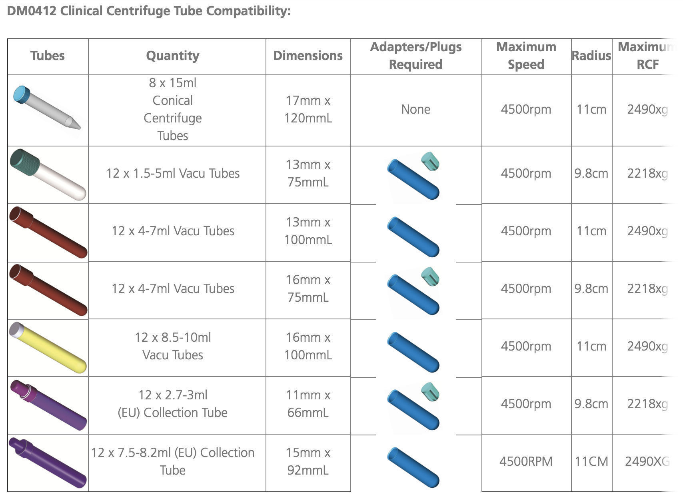Viewport: 683px width, 497px height.
Task: Click the maroon tube image in the 16mm x 75mmL row
Action: click(48, 290)
